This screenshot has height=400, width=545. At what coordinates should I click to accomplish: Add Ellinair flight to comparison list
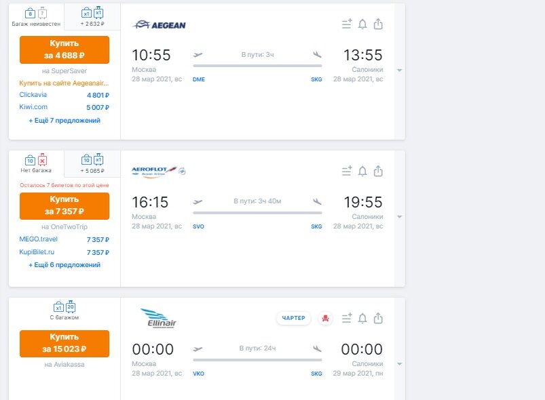347,318
